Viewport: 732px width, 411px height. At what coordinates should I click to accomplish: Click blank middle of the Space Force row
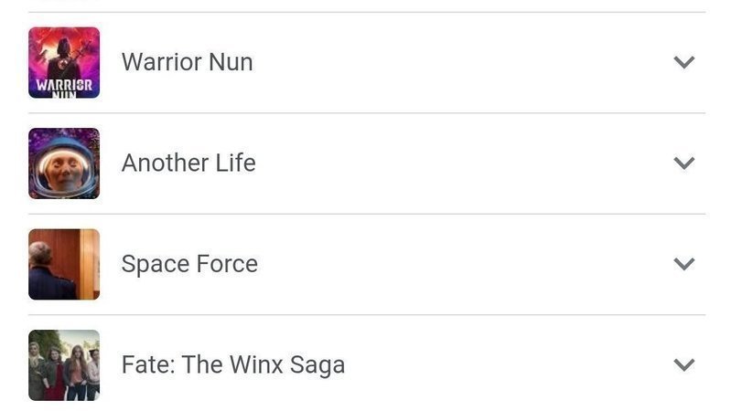457,264
